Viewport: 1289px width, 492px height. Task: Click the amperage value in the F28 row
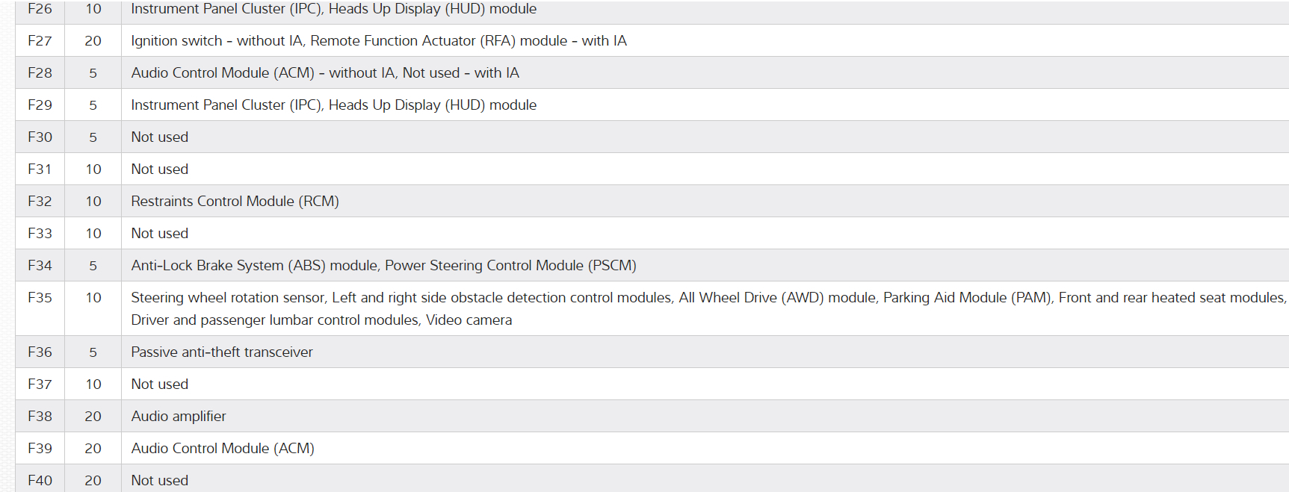[93, 73]
